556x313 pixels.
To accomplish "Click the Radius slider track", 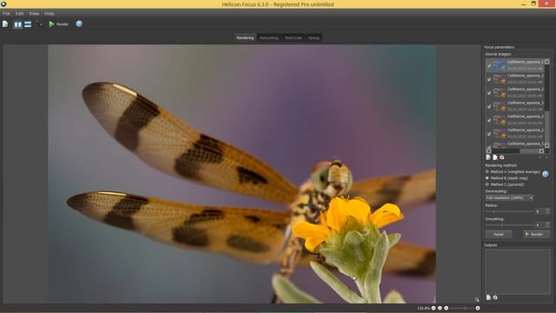I will pyautogui.click(x=509, y=211).
